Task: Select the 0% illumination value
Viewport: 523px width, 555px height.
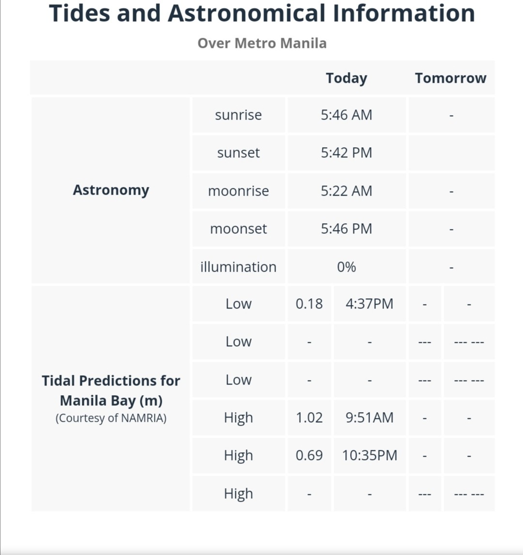Action: (346, 267)
